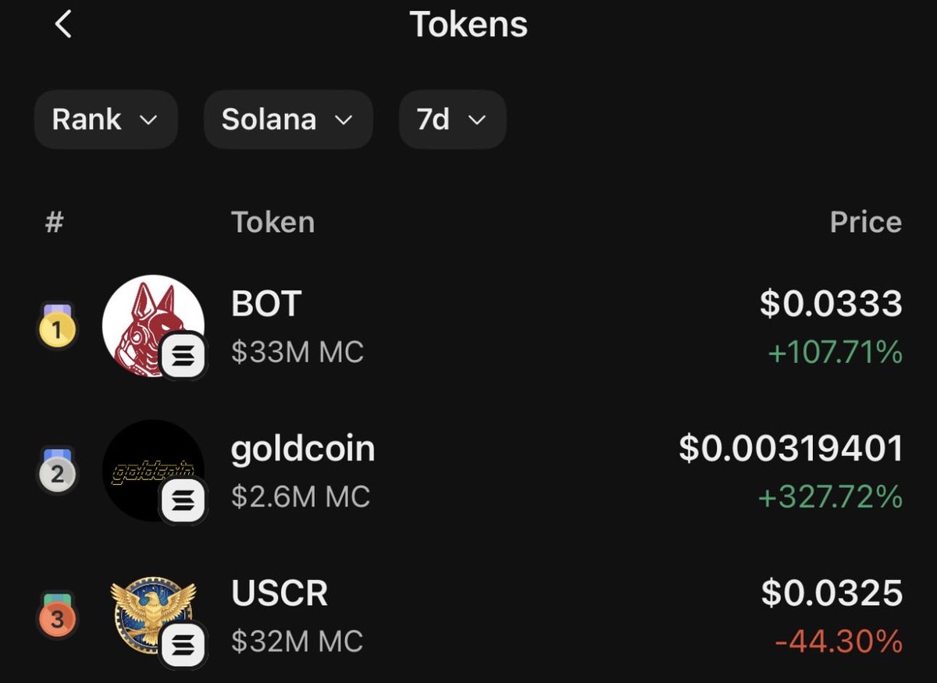Tap the Token column header
The width and height of the screenshot is (937, 683).
[273, 222]
